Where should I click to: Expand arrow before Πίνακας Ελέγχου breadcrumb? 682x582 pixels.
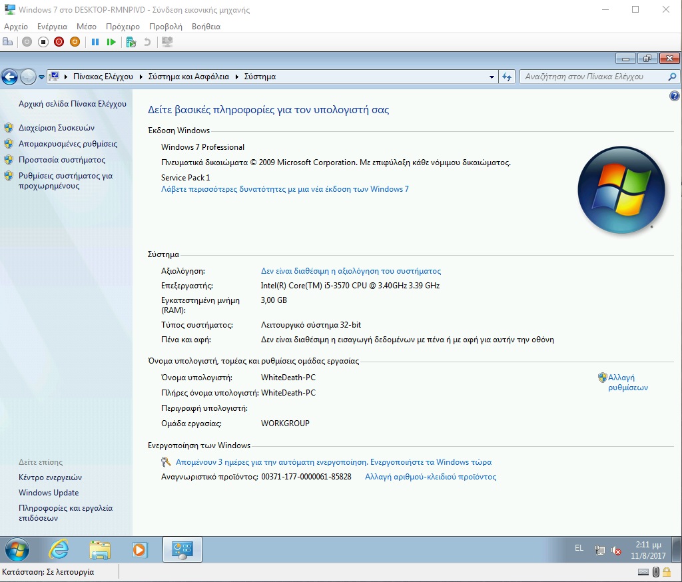[66, 77]
